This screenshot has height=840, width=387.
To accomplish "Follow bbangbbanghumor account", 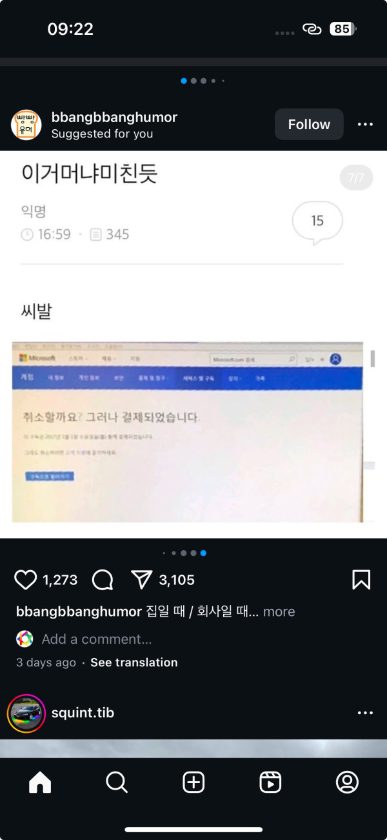I will pos(309,125).
